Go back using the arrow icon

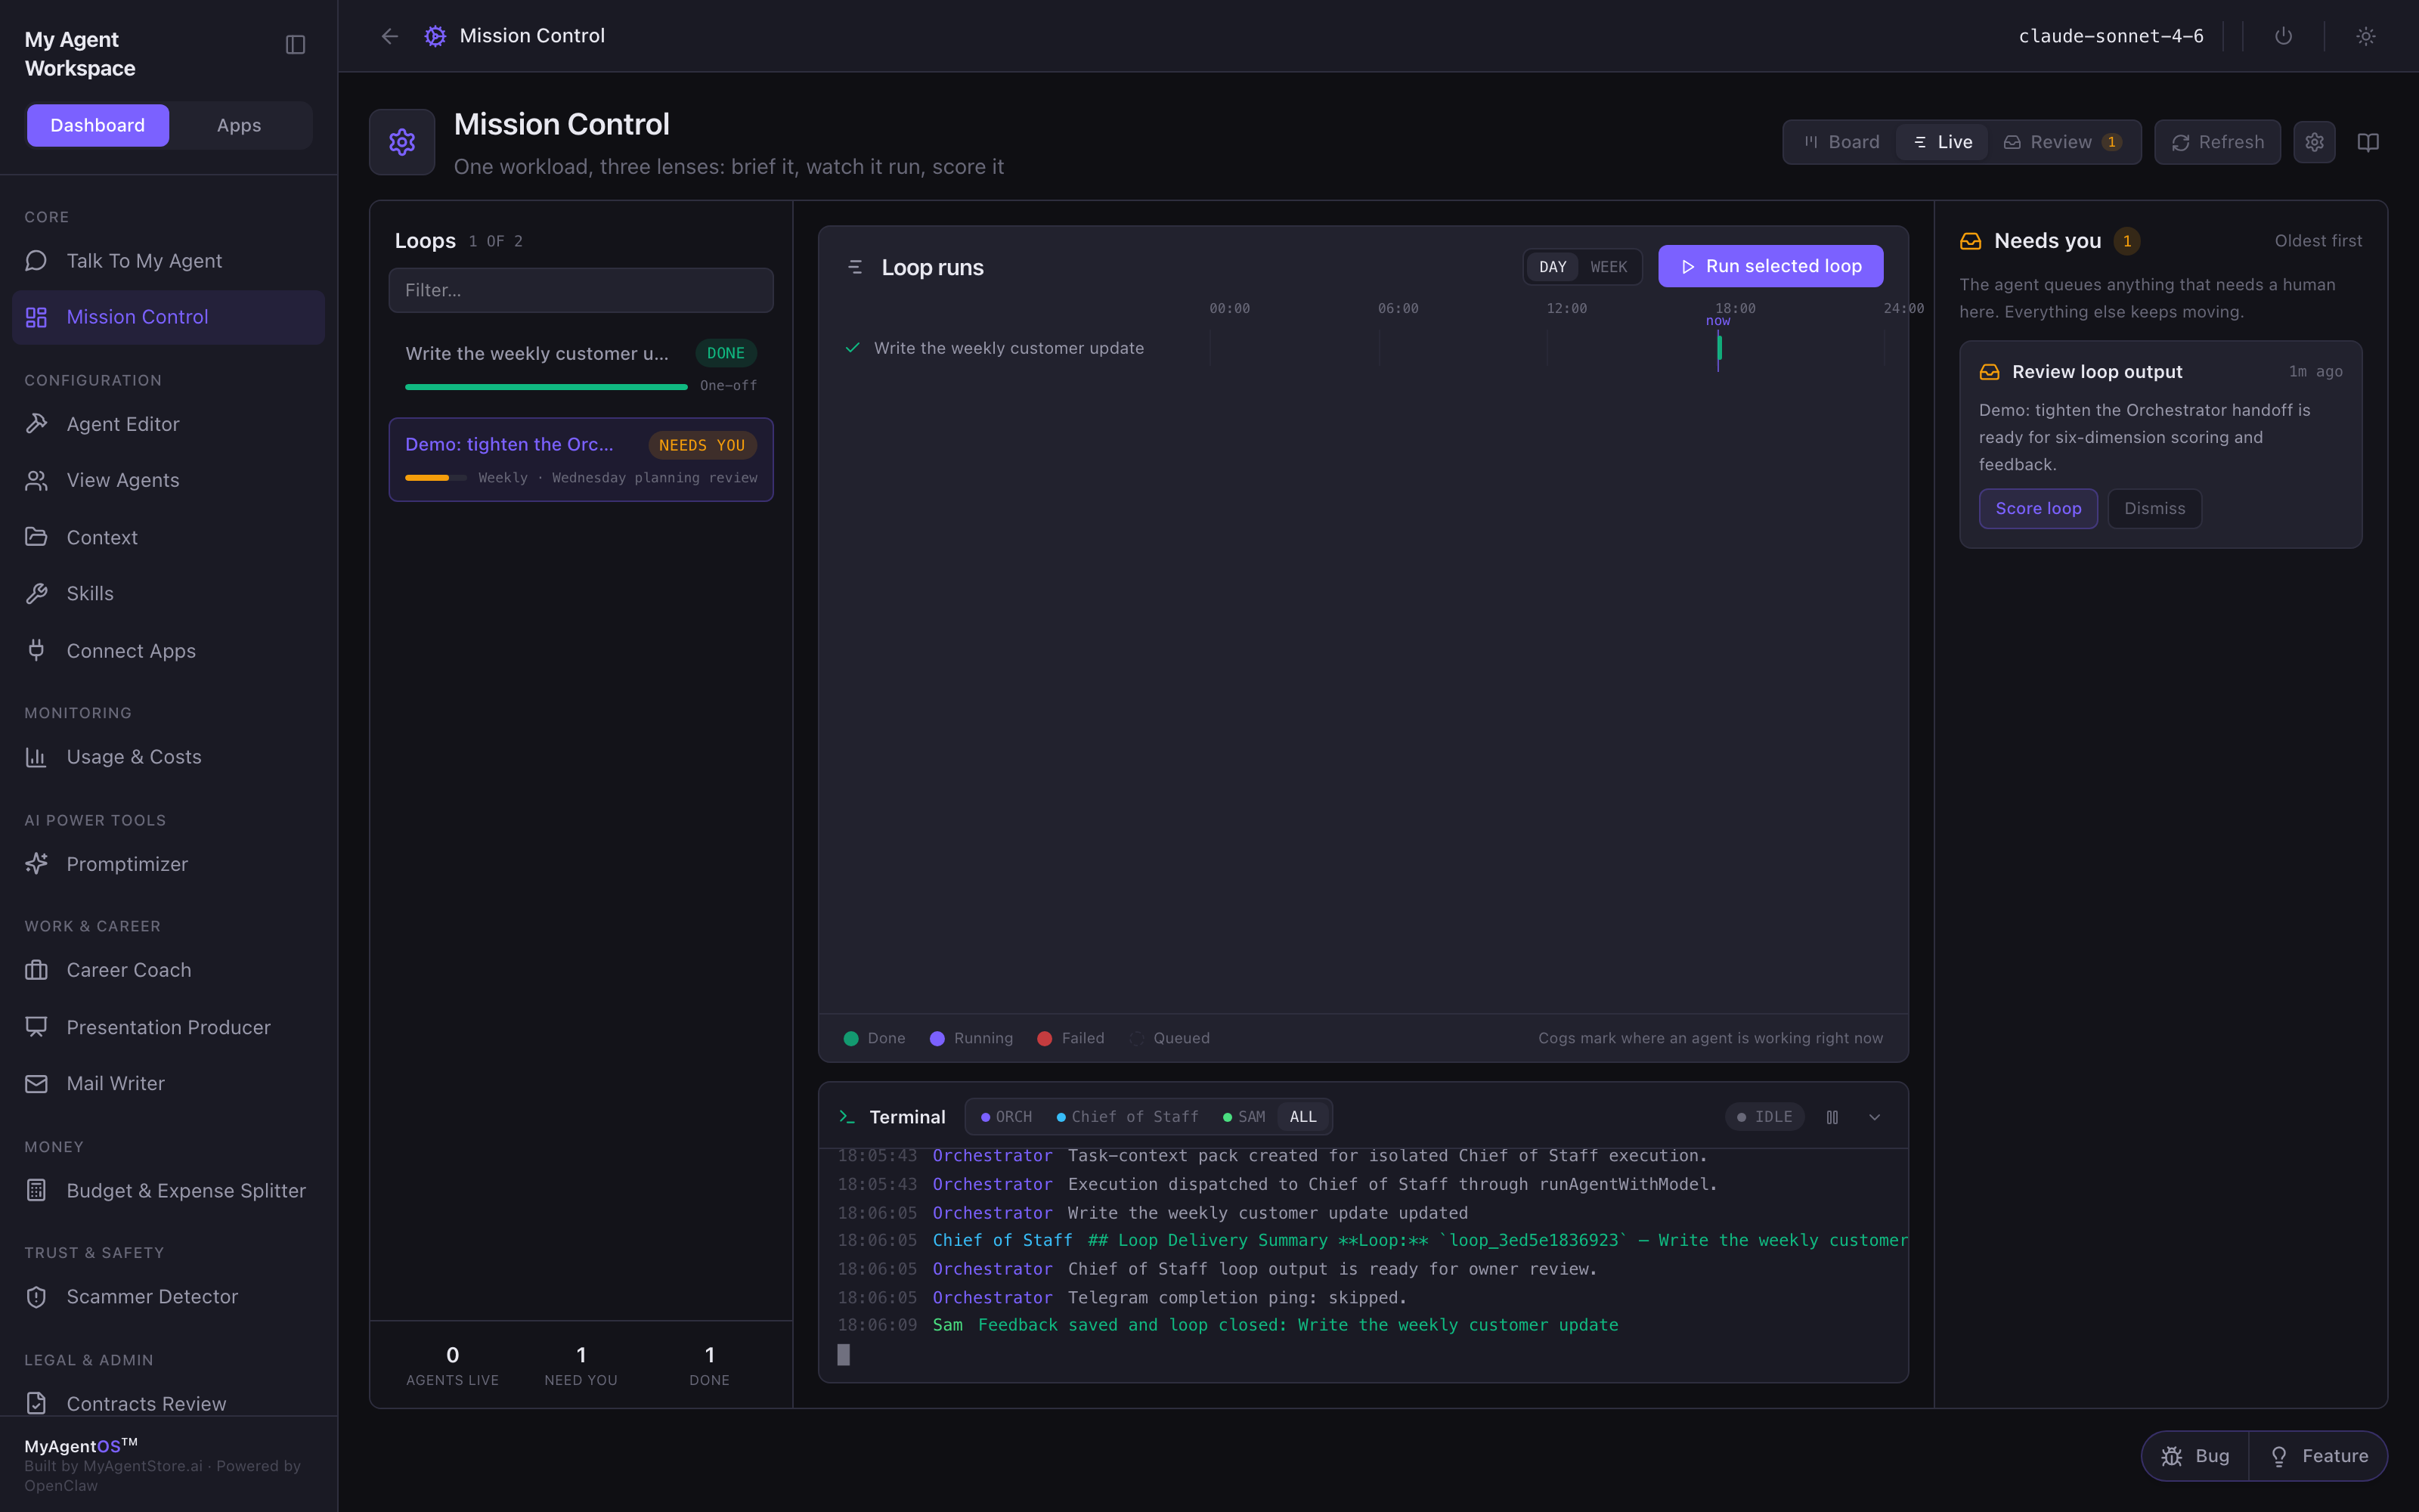coord(390,36)
